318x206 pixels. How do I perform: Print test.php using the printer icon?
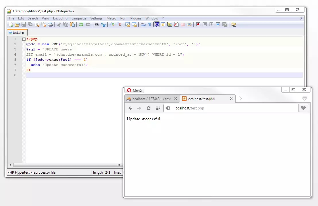pyautogui.click(x=50, y=24)
